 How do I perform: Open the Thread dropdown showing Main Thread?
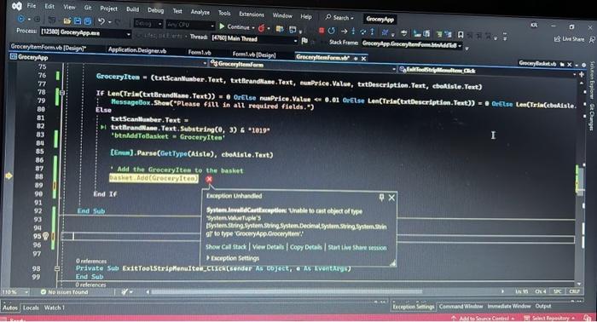pos(295,40)
